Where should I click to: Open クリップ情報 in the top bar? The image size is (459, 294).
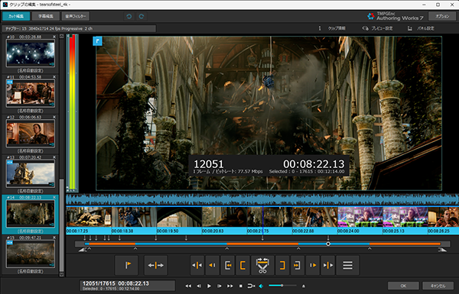(x=332, y=28)
